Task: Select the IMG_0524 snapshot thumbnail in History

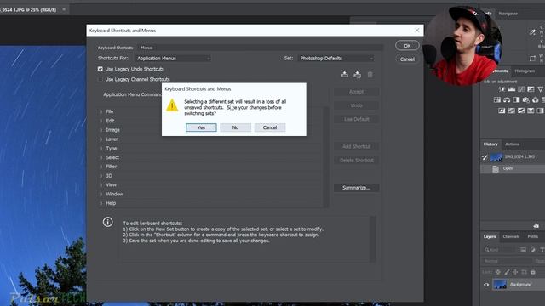Action: [496, 157]
